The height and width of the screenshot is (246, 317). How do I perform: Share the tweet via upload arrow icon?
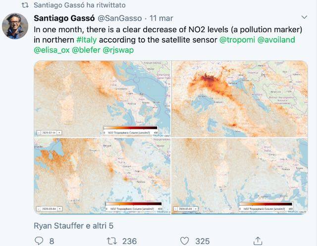[258, 241]
